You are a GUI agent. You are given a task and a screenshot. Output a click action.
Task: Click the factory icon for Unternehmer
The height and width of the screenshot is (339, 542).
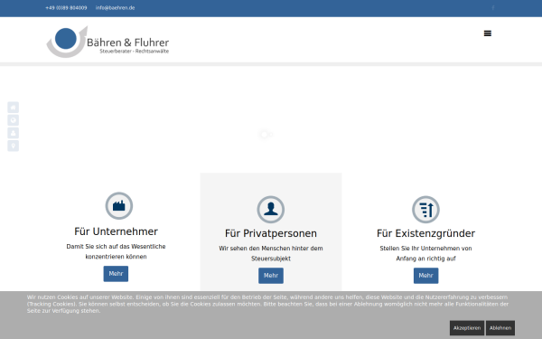pyautogui.click(x=119, y=206)
